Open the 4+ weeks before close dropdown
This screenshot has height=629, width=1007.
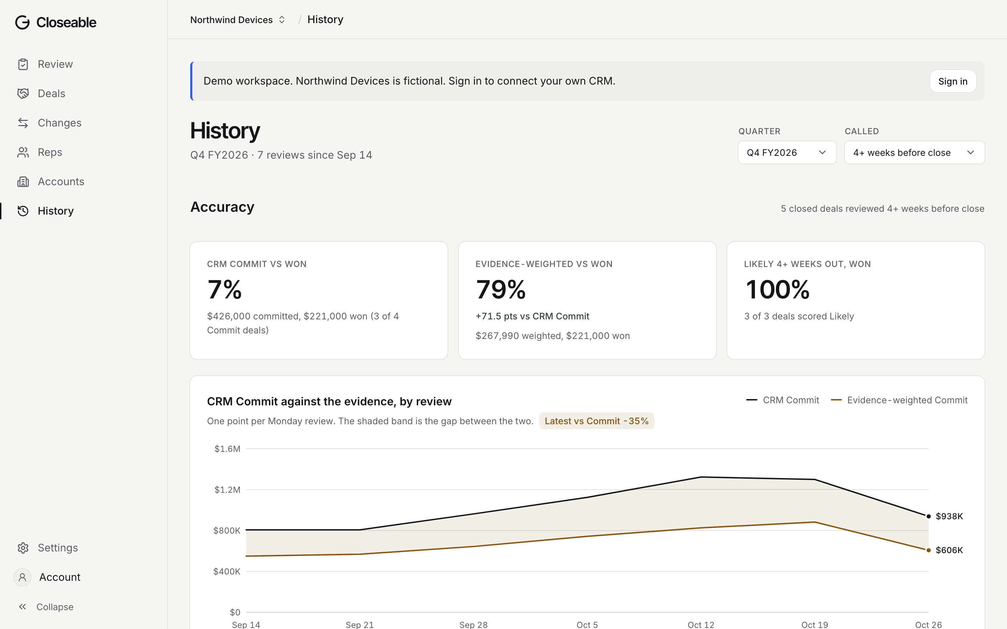point(914,153)
